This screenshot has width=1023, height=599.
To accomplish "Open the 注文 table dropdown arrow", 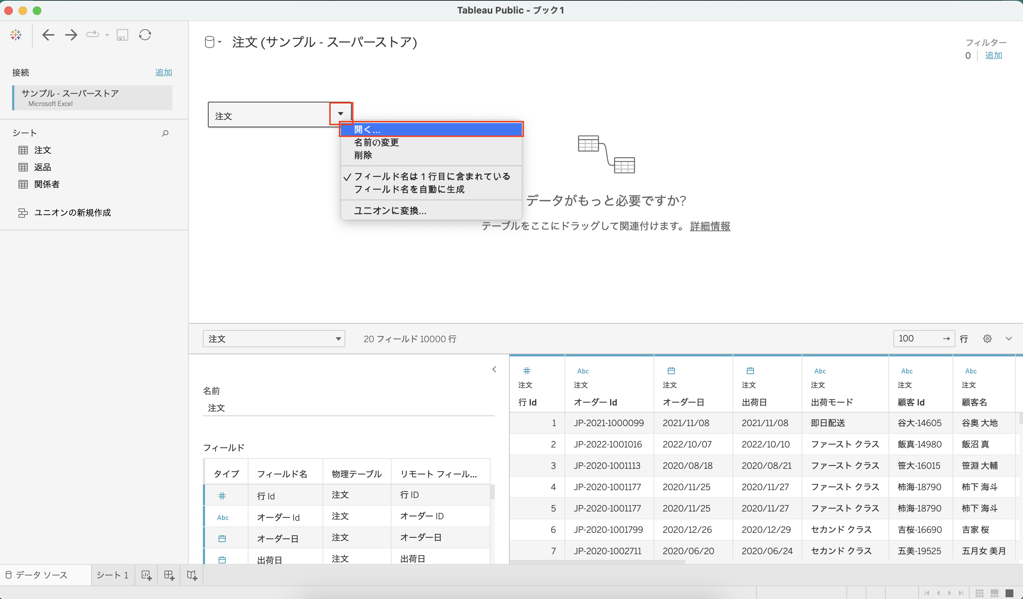I will coord(340,113).
